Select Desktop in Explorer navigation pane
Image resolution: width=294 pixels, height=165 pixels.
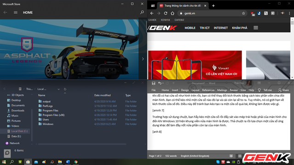(x=16, y=100)
